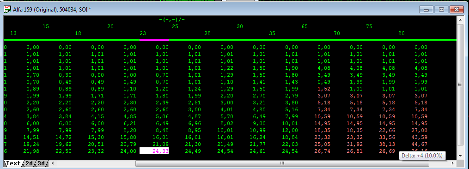469x169 pixels.
Task: Switch to the 2d tab
Action: click(x=29, y=163)
